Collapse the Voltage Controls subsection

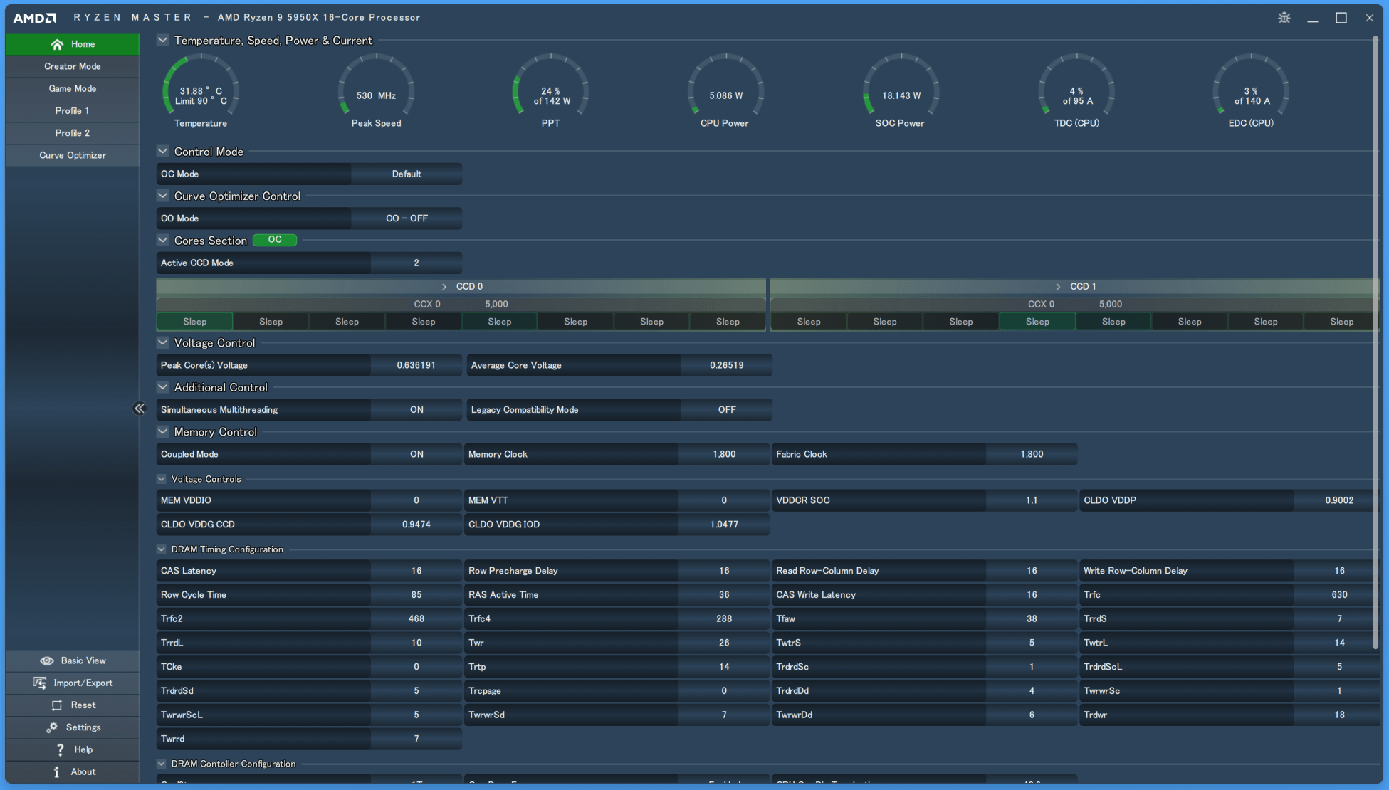click(x=162, y=479)
